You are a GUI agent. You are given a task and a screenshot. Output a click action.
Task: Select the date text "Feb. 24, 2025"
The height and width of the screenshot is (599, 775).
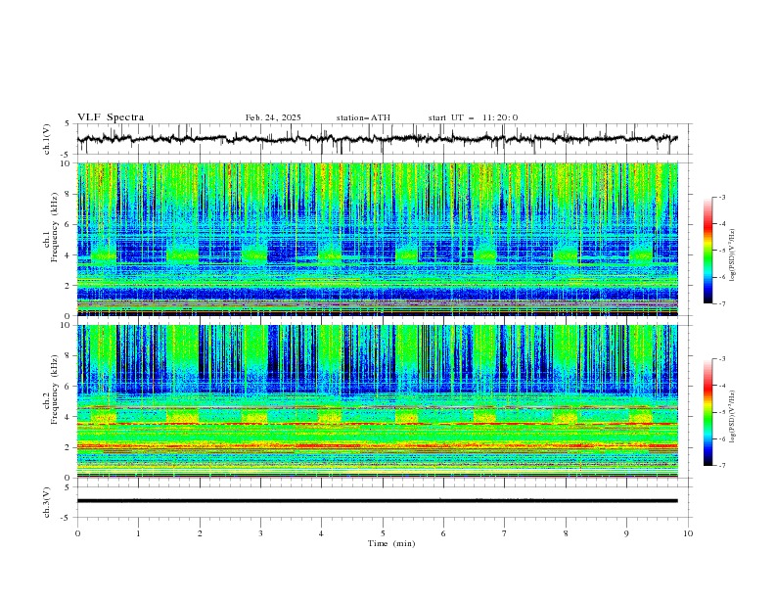(273, 117)
